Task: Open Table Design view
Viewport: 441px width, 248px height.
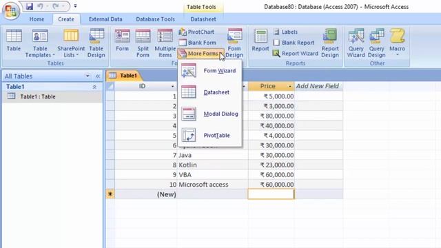Action: pyautogui.click(x=96, y=43)
